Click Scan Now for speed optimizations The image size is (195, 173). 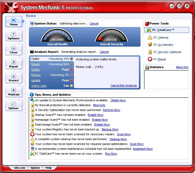click(x=137, y=144)
